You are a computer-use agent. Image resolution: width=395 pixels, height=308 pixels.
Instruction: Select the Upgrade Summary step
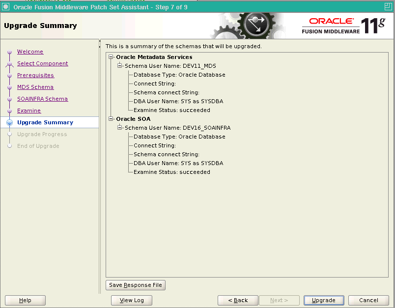pyautogui.click(x=45, y=122)
